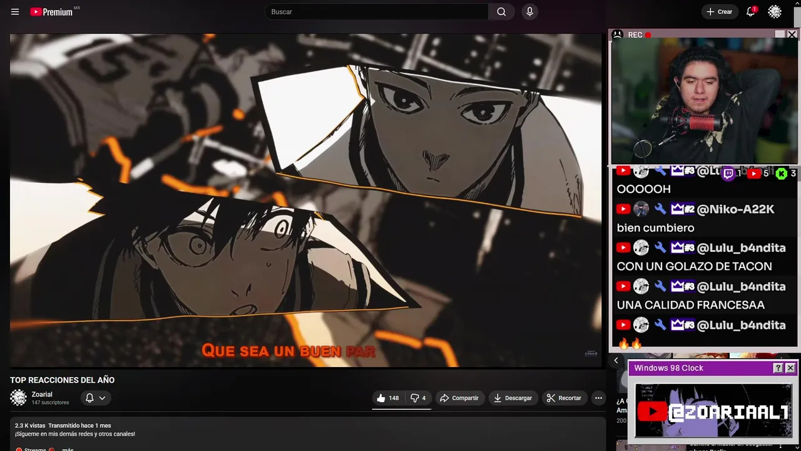
Task: Open account avatar menu in header
Action: tap(775, 12)
